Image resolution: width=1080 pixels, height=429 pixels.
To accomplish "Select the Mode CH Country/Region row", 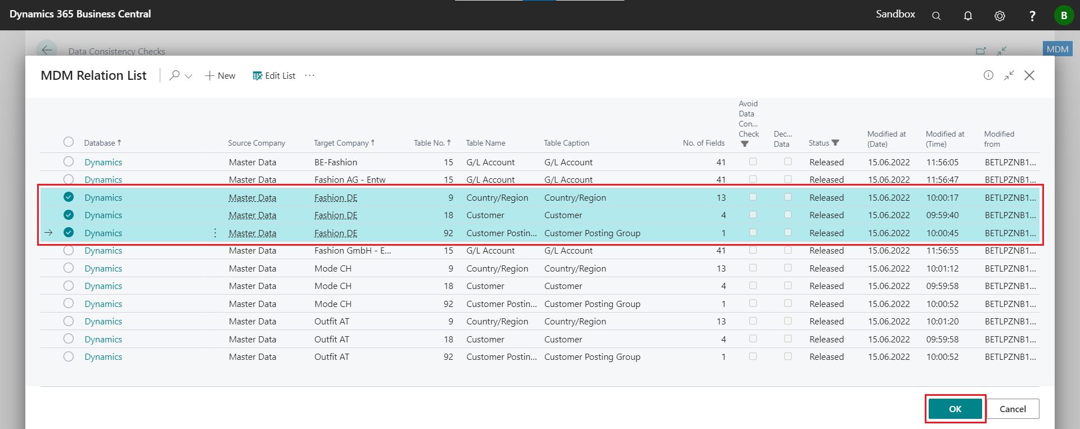I will coord(69,268).
